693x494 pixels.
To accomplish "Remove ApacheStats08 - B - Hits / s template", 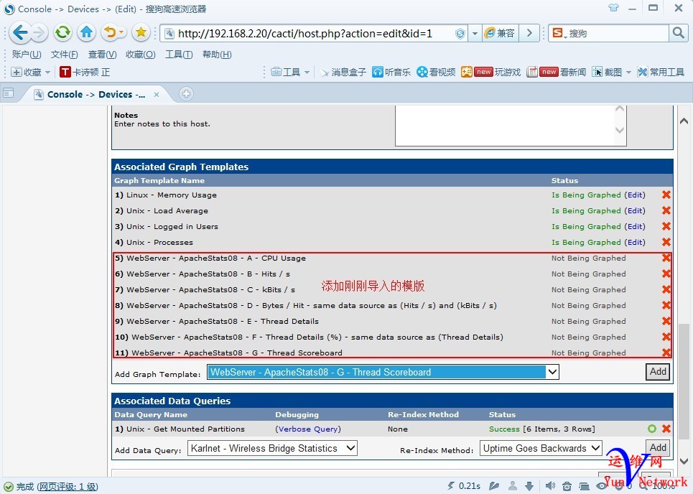I will [666, 274].
